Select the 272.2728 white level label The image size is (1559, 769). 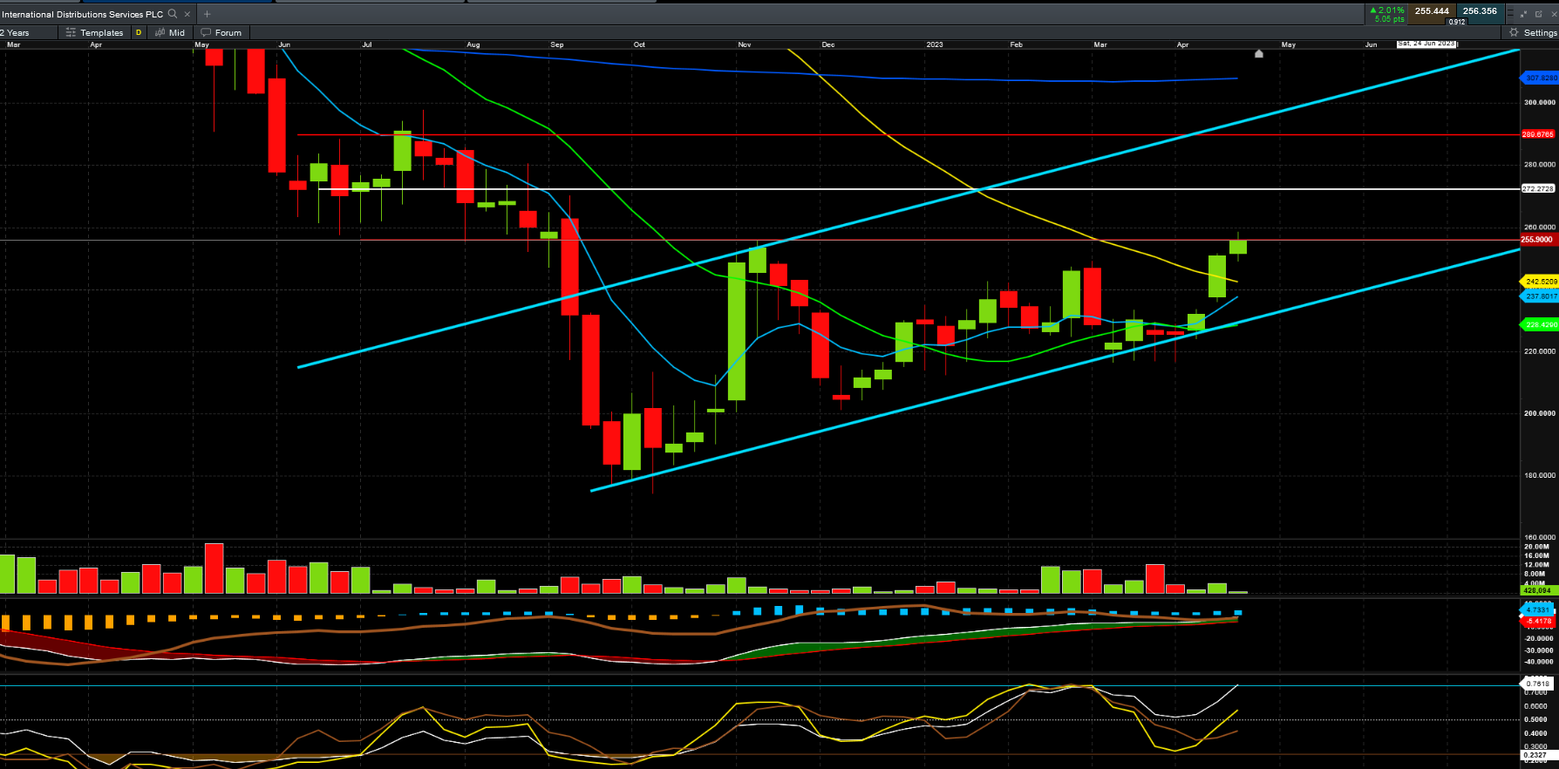(1538, 188)
